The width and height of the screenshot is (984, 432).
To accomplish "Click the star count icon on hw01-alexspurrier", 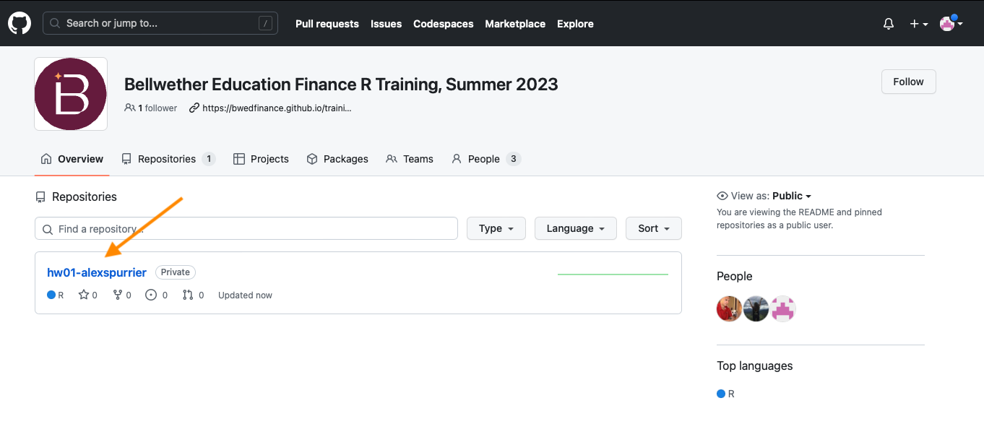I will [84, 295].
